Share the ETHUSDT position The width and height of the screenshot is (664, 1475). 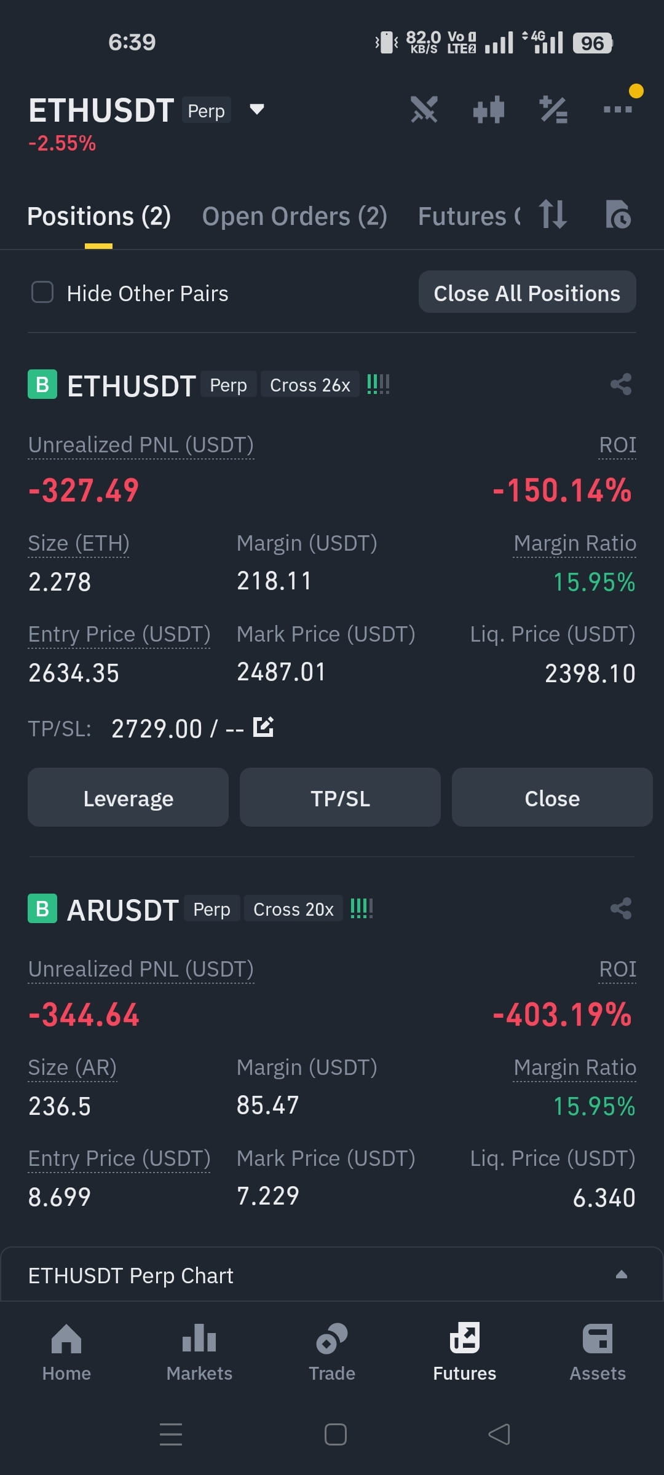click(621, 385)
